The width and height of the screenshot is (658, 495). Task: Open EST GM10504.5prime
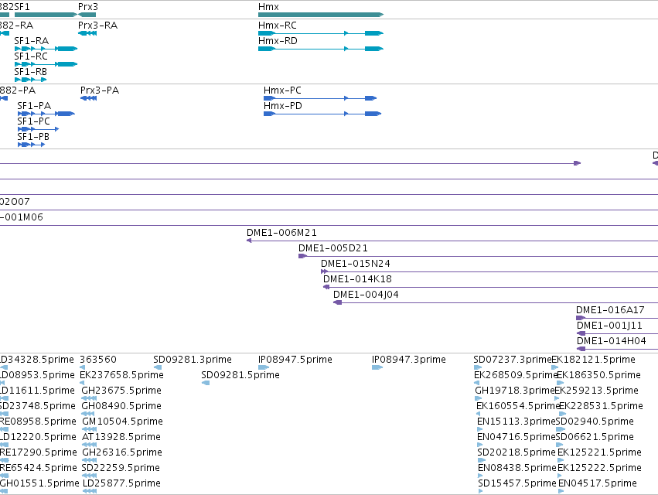(x=122, y=422)
